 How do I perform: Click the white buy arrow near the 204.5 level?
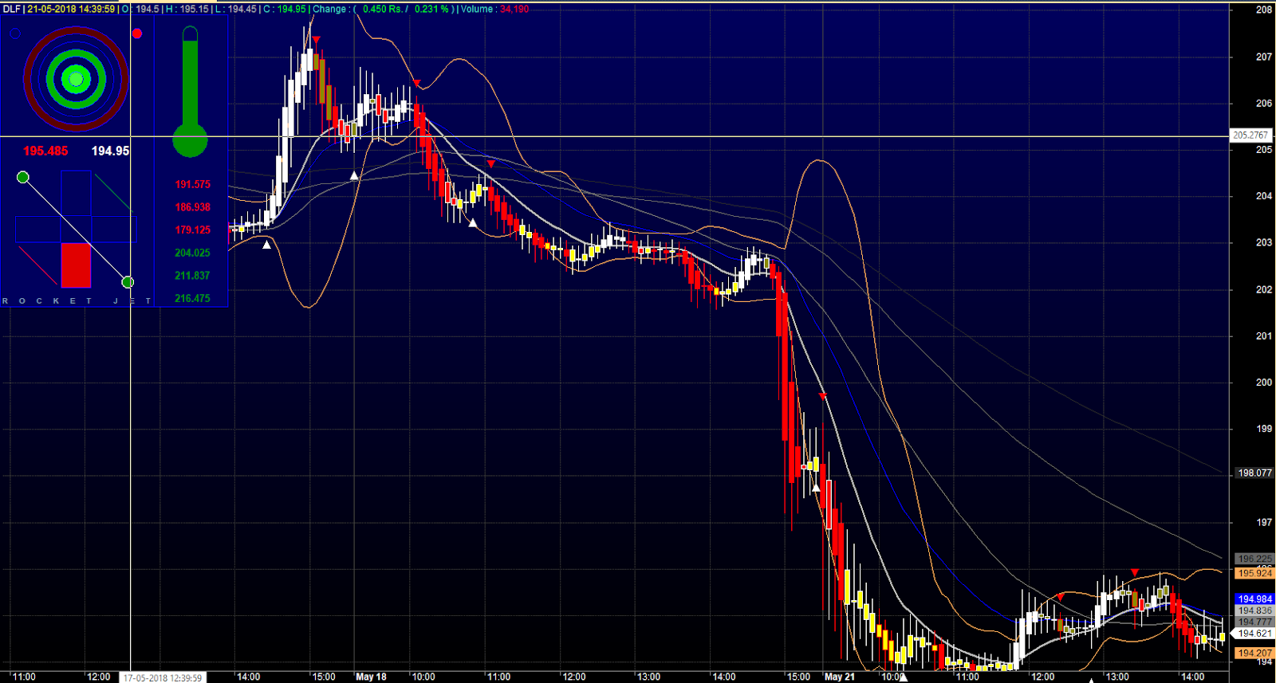[354, 175]
